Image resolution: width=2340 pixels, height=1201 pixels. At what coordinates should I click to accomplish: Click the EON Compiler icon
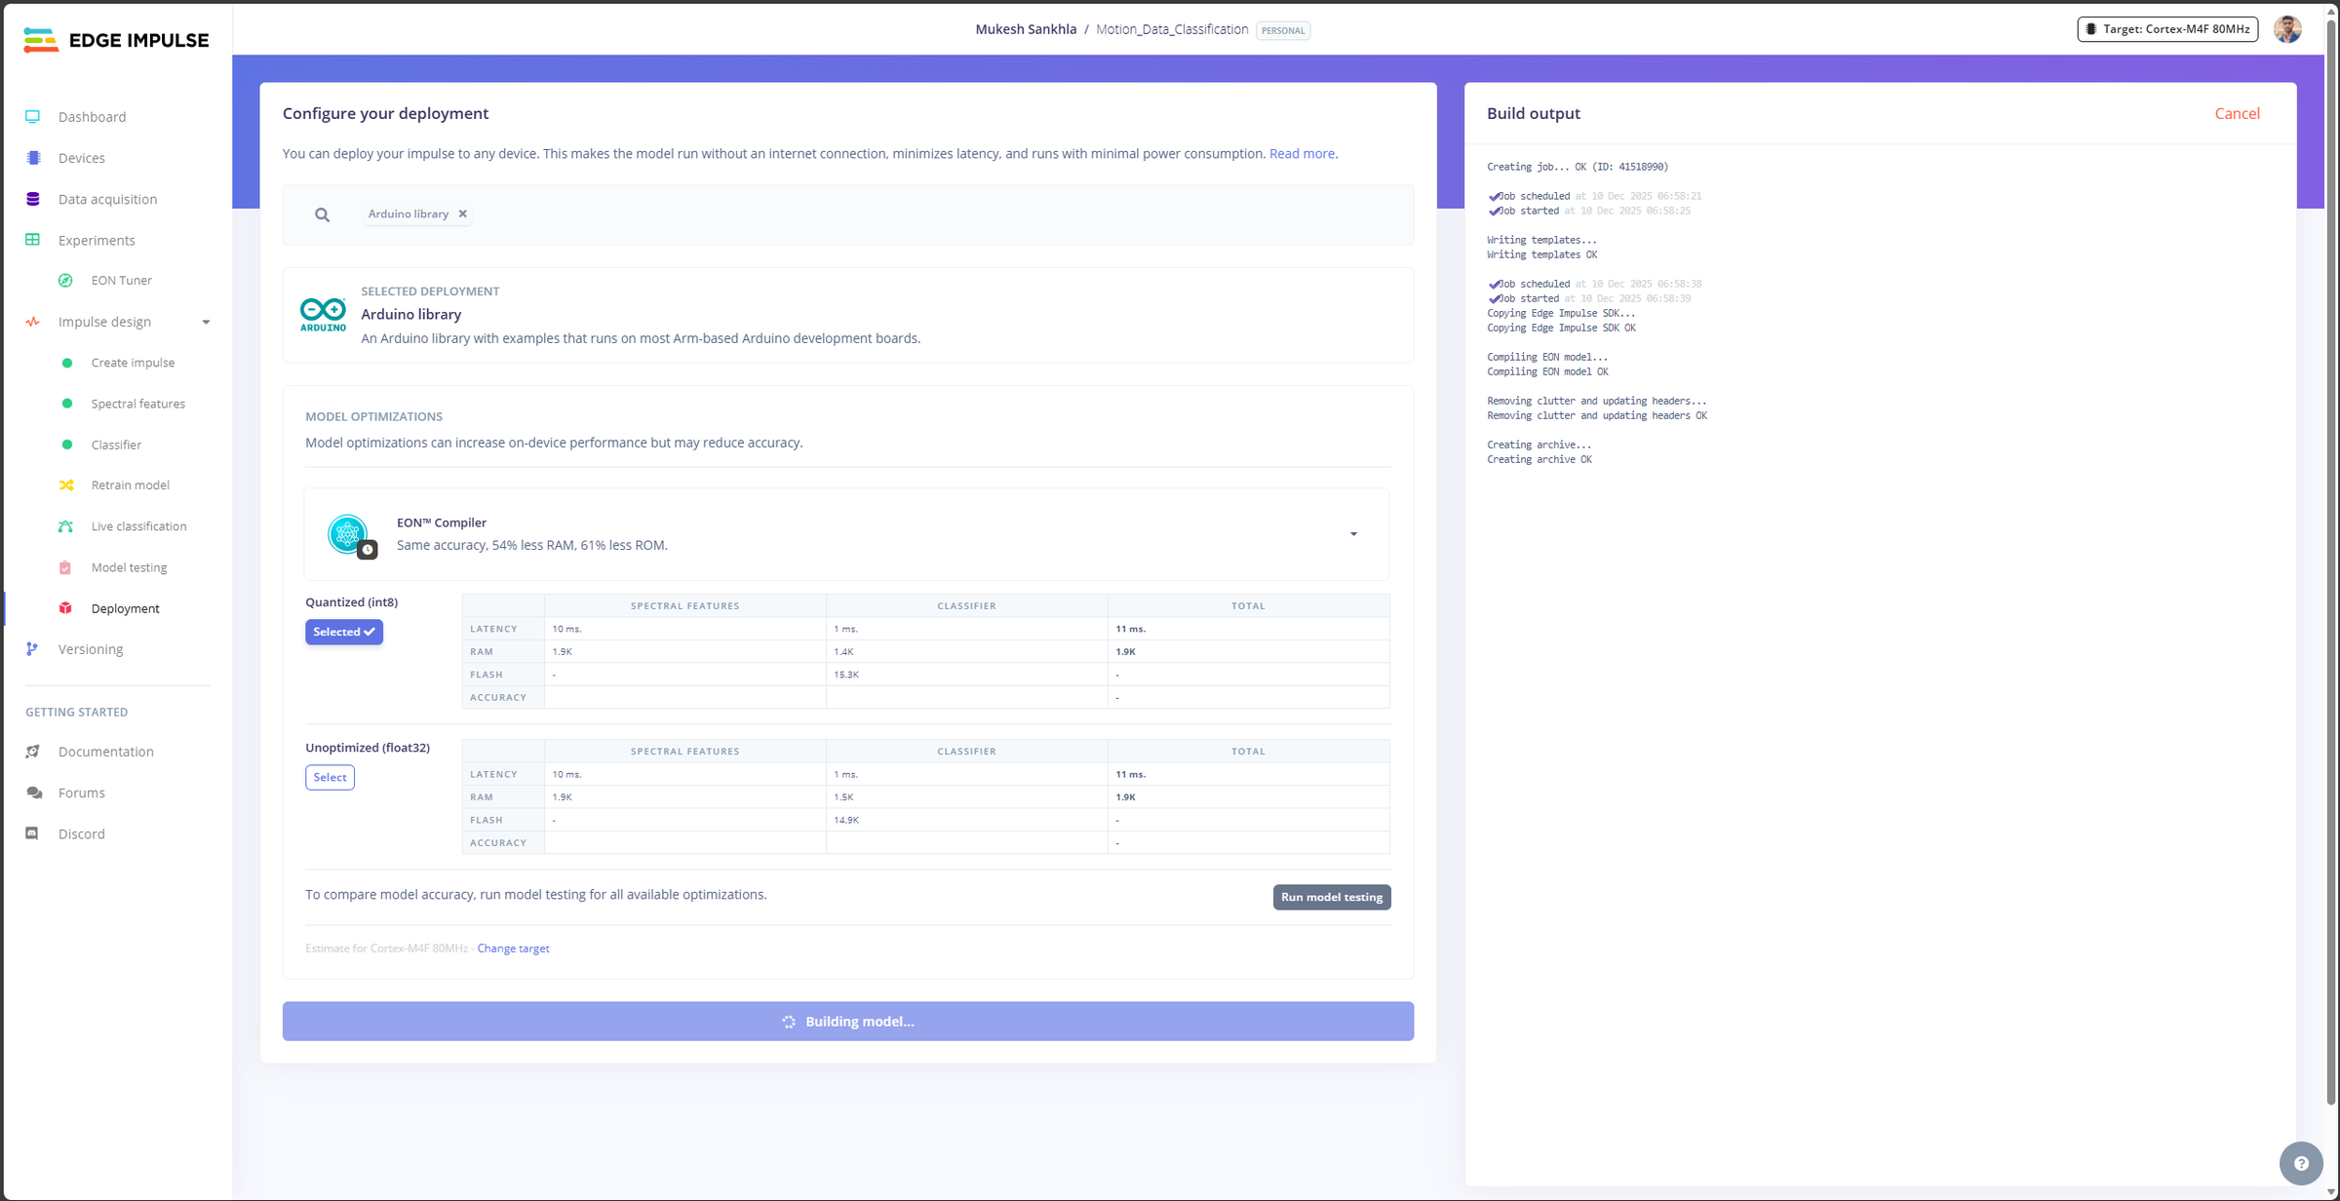pos(349,534)
